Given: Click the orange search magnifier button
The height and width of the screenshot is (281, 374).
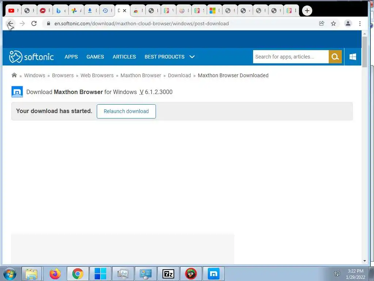Looking at the screenshot, I should point(335,57).
